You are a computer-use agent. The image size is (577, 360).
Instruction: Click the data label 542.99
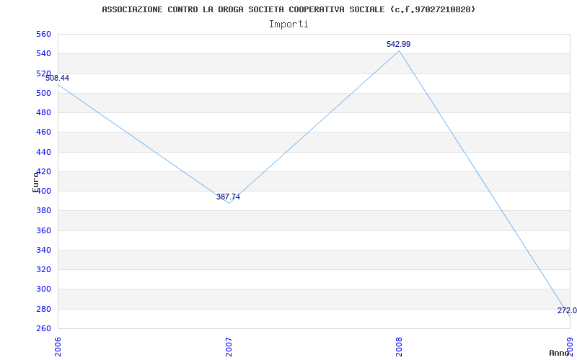click(x=399, y=44)
